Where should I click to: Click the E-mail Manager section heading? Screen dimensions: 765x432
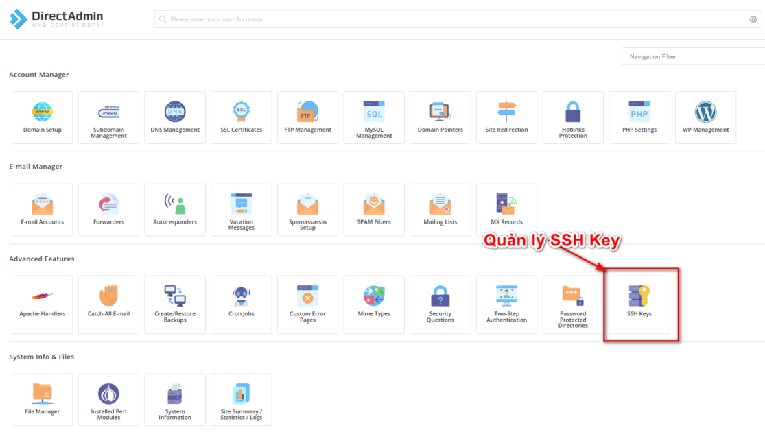click(x=36, y=166)
